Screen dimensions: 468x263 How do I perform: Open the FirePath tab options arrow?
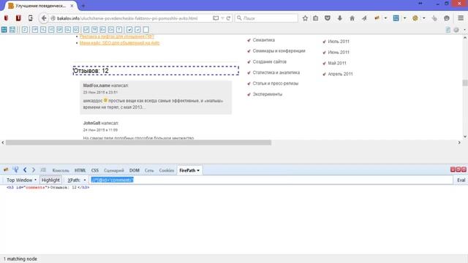click(198, 170)
